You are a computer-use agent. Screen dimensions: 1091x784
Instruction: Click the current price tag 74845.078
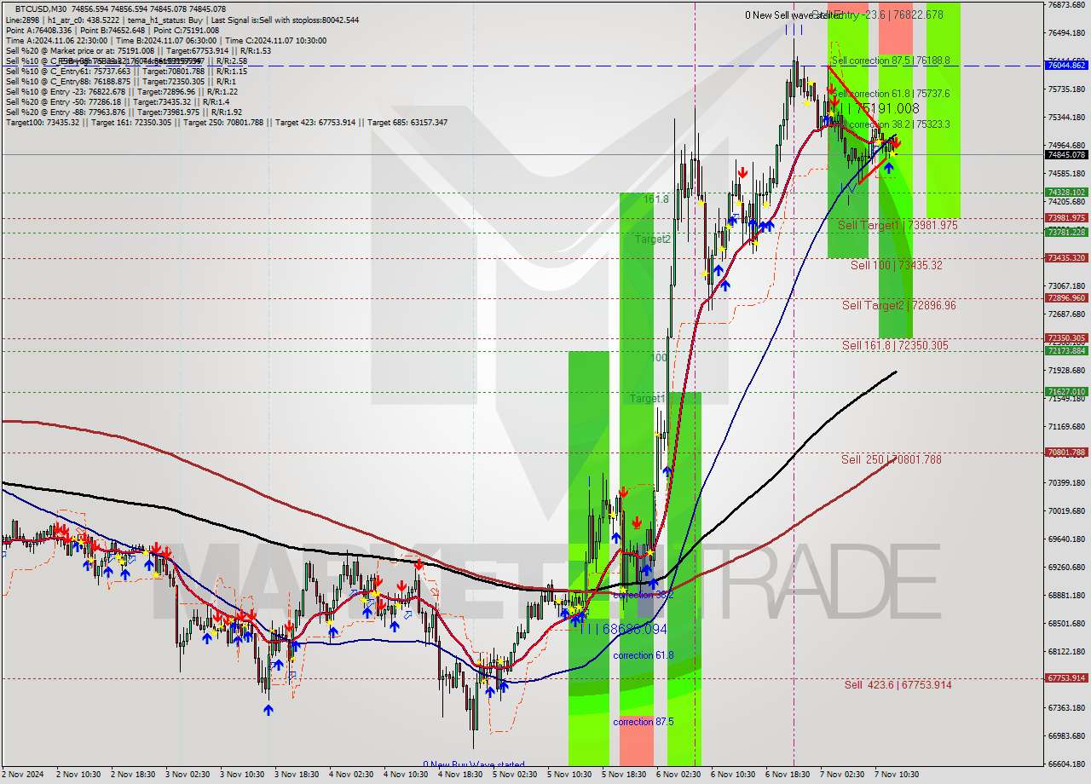coord(1066,154)
